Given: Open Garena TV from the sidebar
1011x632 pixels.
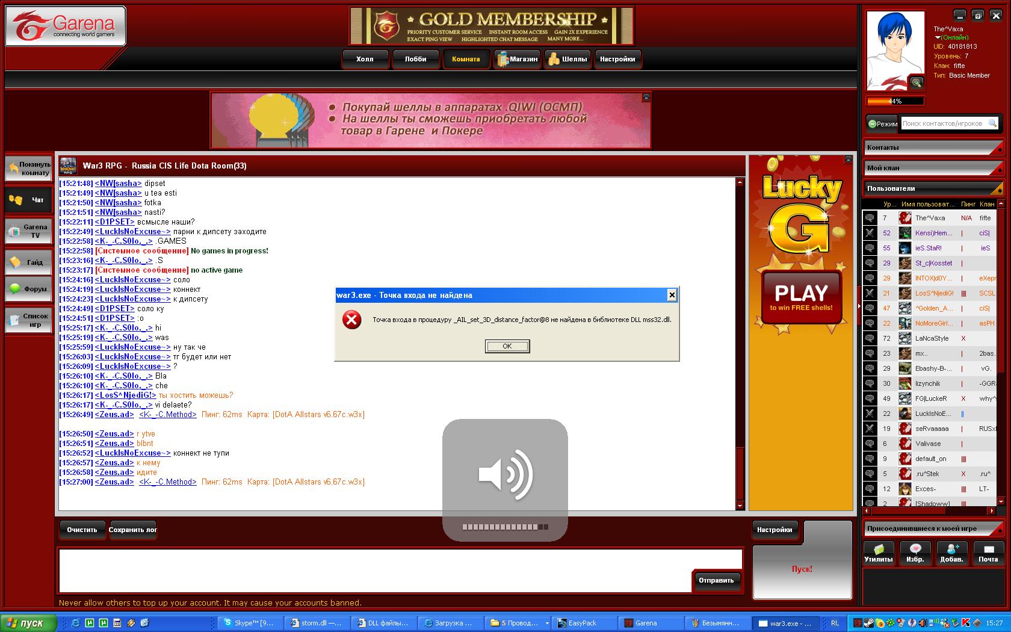Looking at the screenshot, I should click(29, 231).
